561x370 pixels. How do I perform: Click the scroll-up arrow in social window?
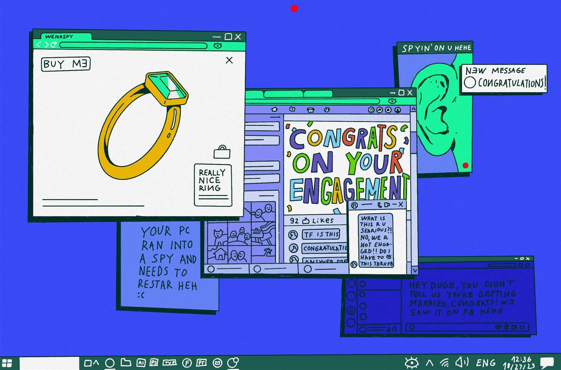pyautogui.click(x=413, y=109)
